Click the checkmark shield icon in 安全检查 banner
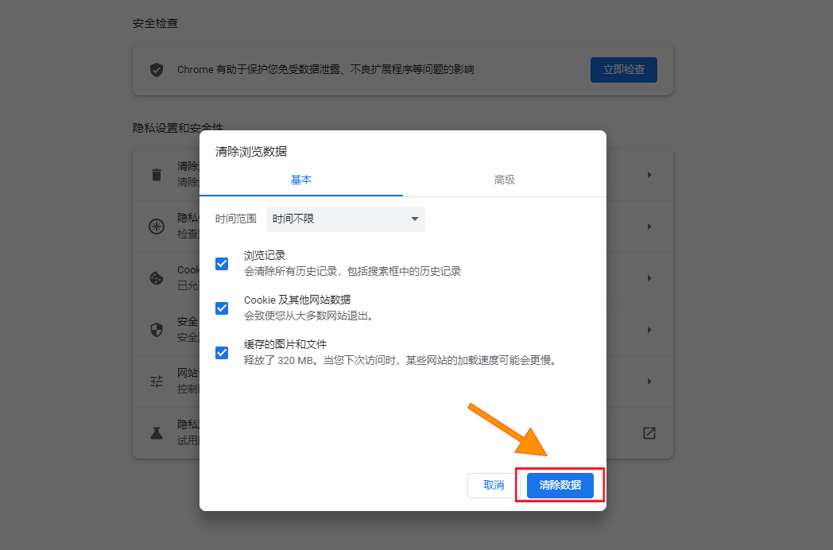833x550 pixels. 157,69
